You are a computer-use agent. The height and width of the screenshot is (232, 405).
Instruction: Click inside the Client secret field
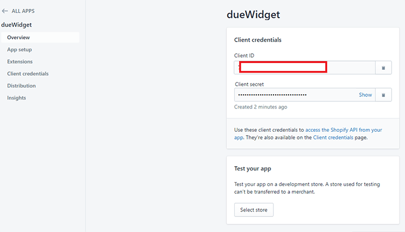tap(295, 95)
